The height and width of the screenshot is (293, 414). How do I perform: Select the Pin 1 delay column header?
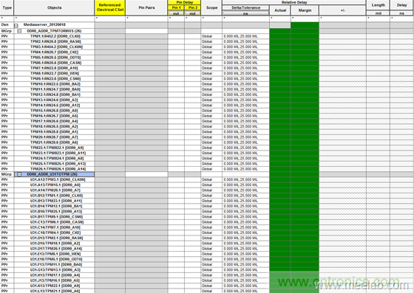coord(176,7)
